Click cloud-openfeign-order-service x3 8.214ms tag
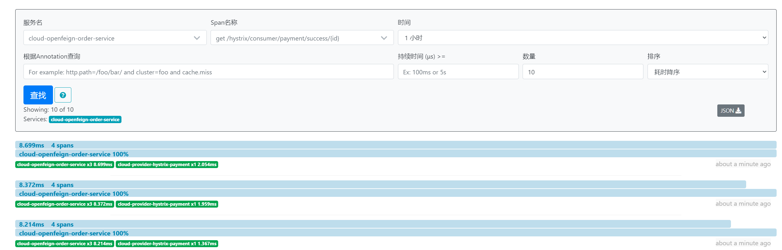Image resolution: width=782 pixels, height=250 pixels. coord(65,244)
